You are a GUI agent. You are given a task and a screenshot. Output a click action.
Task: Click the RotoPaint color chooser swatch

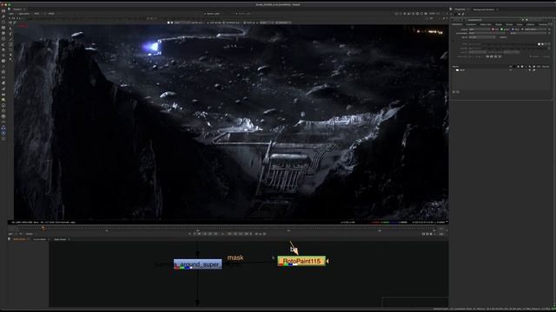(539, 44)
